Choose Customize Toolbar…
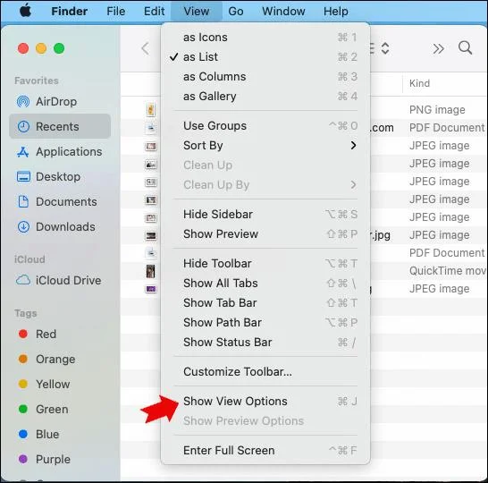The image size is (488, 483). 265,371
